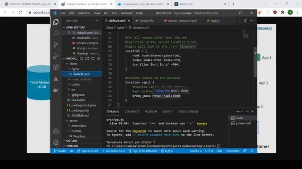Click the editor vertical scrollbar
This screenshot has height=169, width=302.
(x=255, y=61)
